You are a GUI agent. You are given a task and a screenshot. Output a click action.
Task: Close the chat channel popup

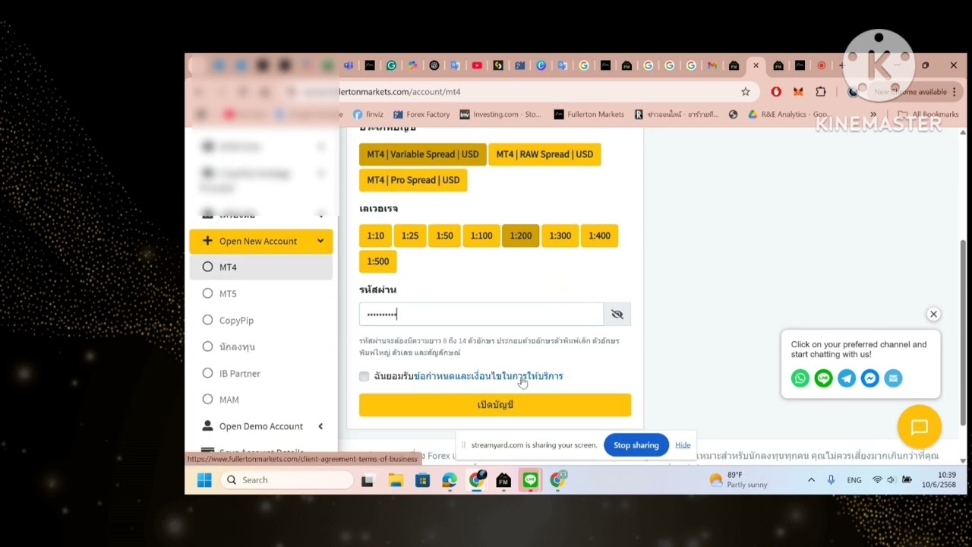click(933, 314)
